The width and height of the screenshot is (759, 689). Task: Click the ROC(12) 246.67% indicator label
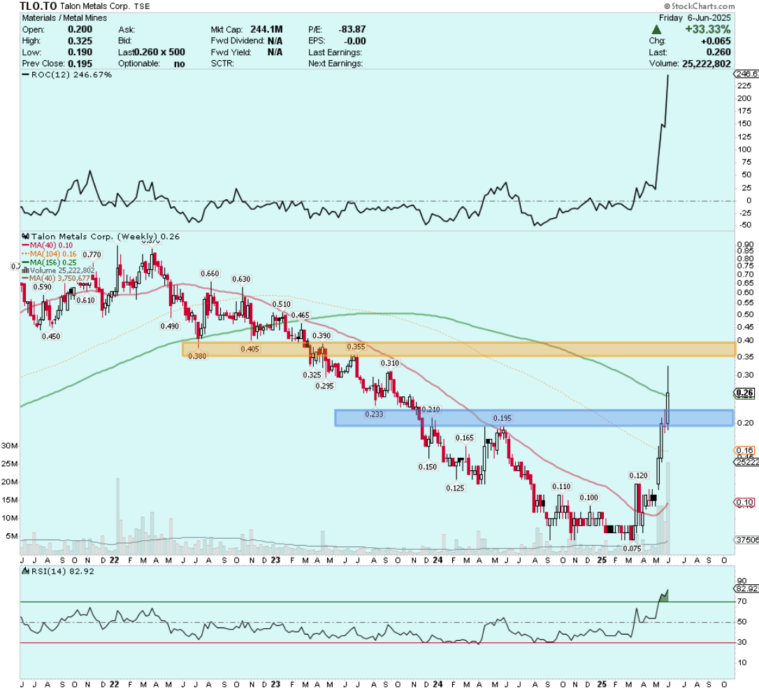click(x=71, y=75)
